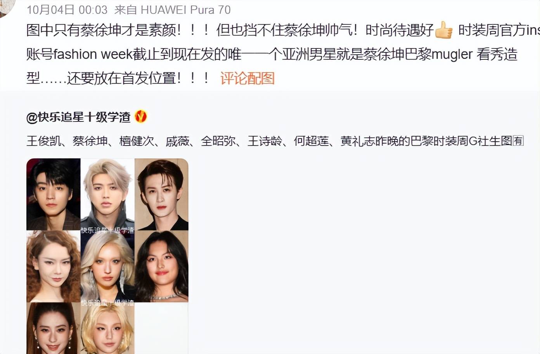Click the boxed 有 icon ending the repost text
This screenshot has height=354, width=540.
tap(518, 141)
